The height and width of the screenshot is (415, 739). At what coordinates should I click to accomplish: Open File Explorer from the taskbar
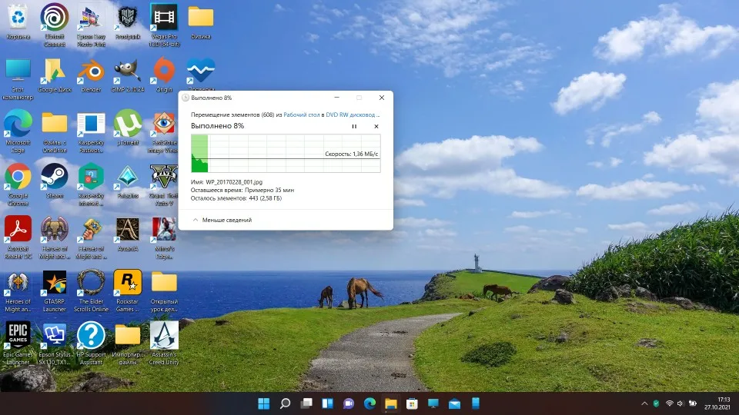(391, 403)
